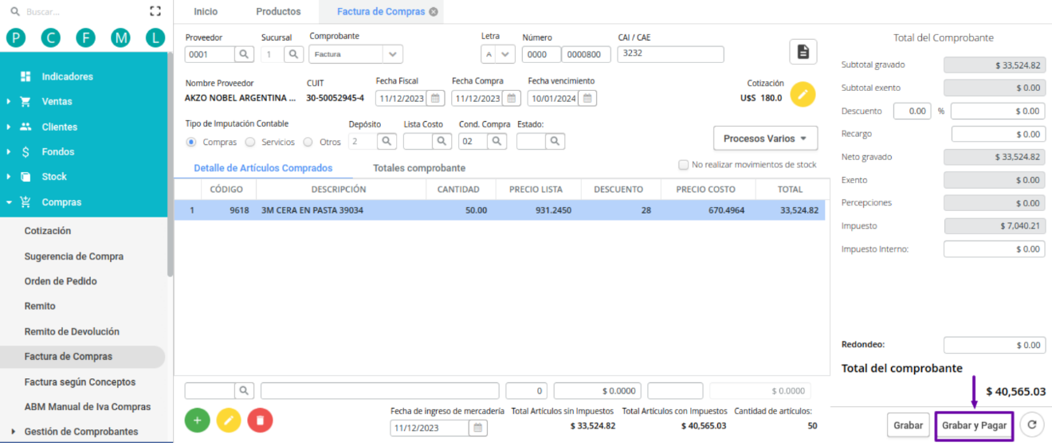Click Grabar y Pagar button
1052x446 pixels.
coord(974,425)
